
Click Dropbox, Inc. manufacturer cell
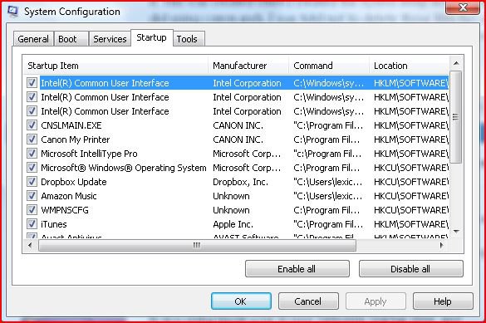tap(241, 182)
